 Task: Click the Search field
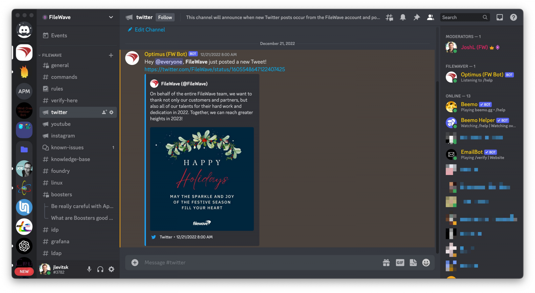point(465,17)
